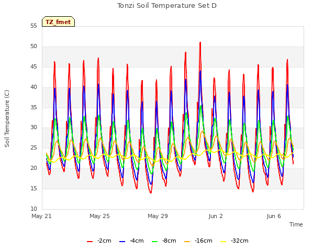The height and width of the screenshot is (251, 335).
Task: Click the 10 y-axis tick label
Action: click(33, 209)
